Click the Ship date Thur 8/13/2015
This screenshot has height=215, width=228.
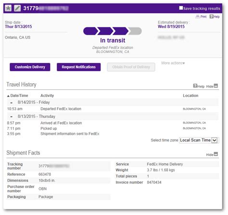[x=18, y=26]
